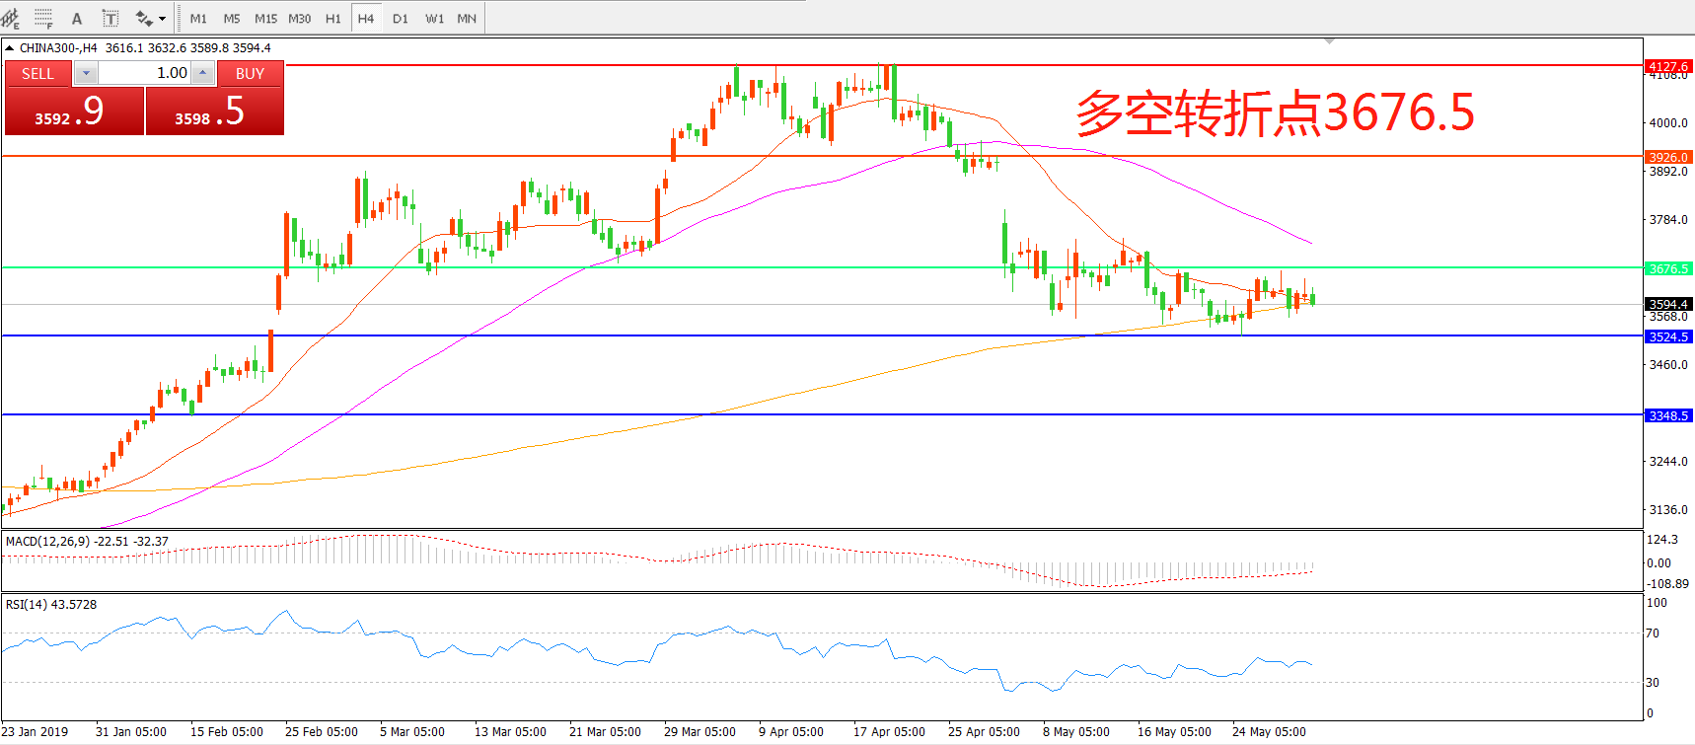This screenshot has width=1695, height=745.
Task: Toggle the H4 timeframe button
Action: pyautogui.click(x=366, y=18)
